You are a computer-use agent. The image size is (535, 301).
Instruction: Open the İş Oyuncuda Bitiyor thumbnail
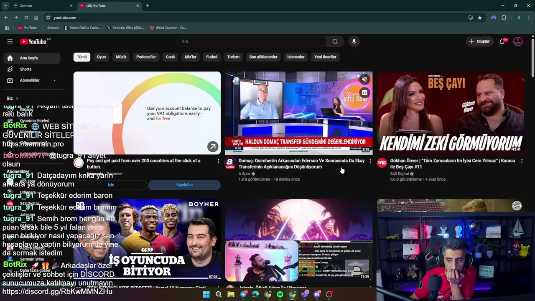coord(147,240)
